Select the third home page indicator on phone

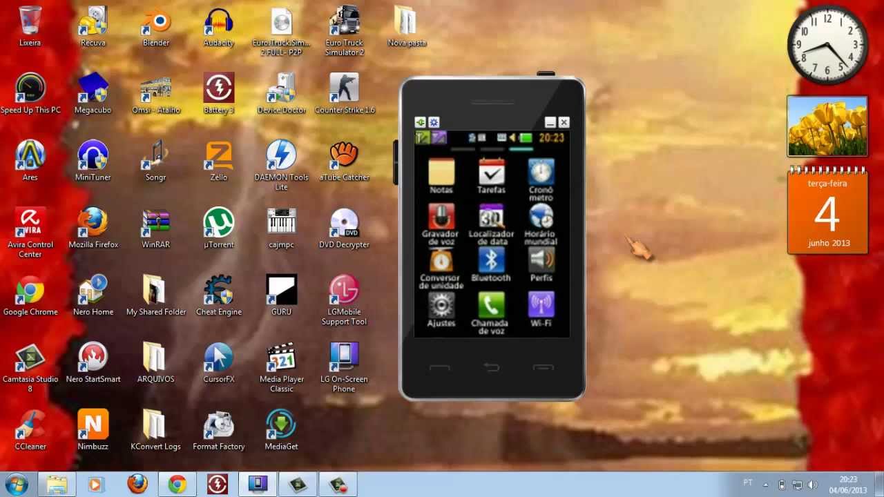coord(521,149)
